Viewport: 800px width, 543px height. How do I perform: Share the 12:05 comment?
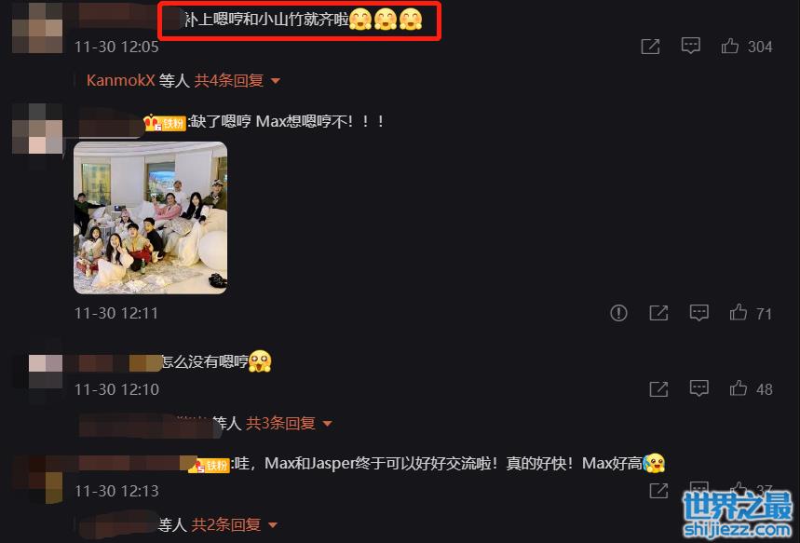pos(650,47)
